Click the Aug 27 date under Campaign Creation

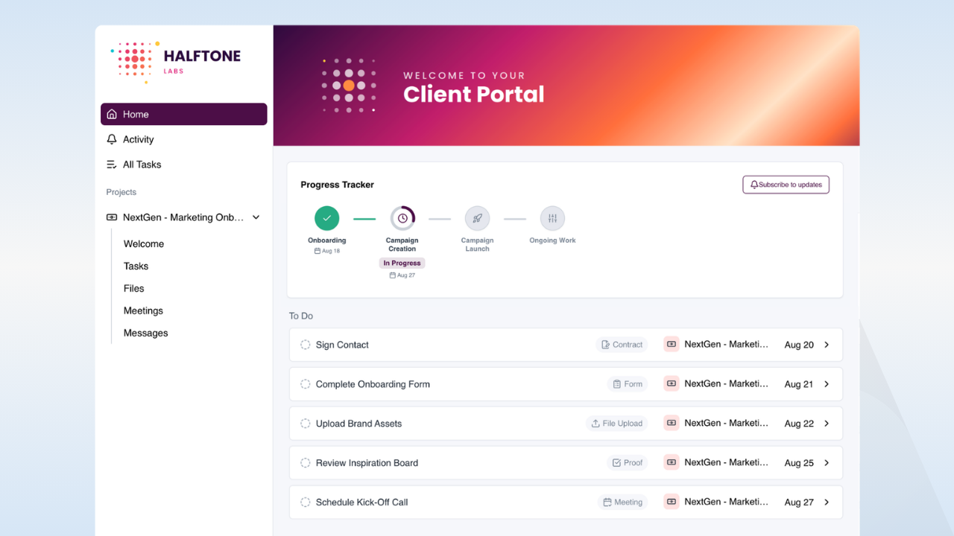tap(402, 275)
